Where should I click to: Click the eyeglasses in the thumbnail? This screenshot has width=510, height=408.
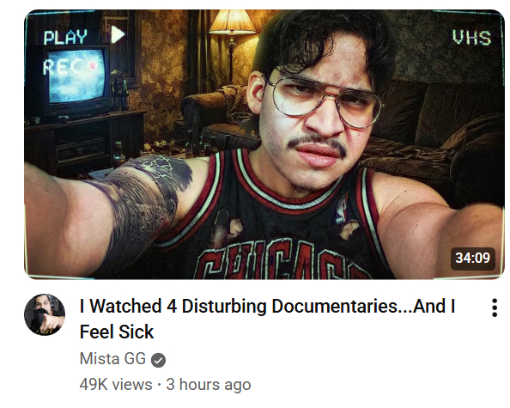pos(325,100)
